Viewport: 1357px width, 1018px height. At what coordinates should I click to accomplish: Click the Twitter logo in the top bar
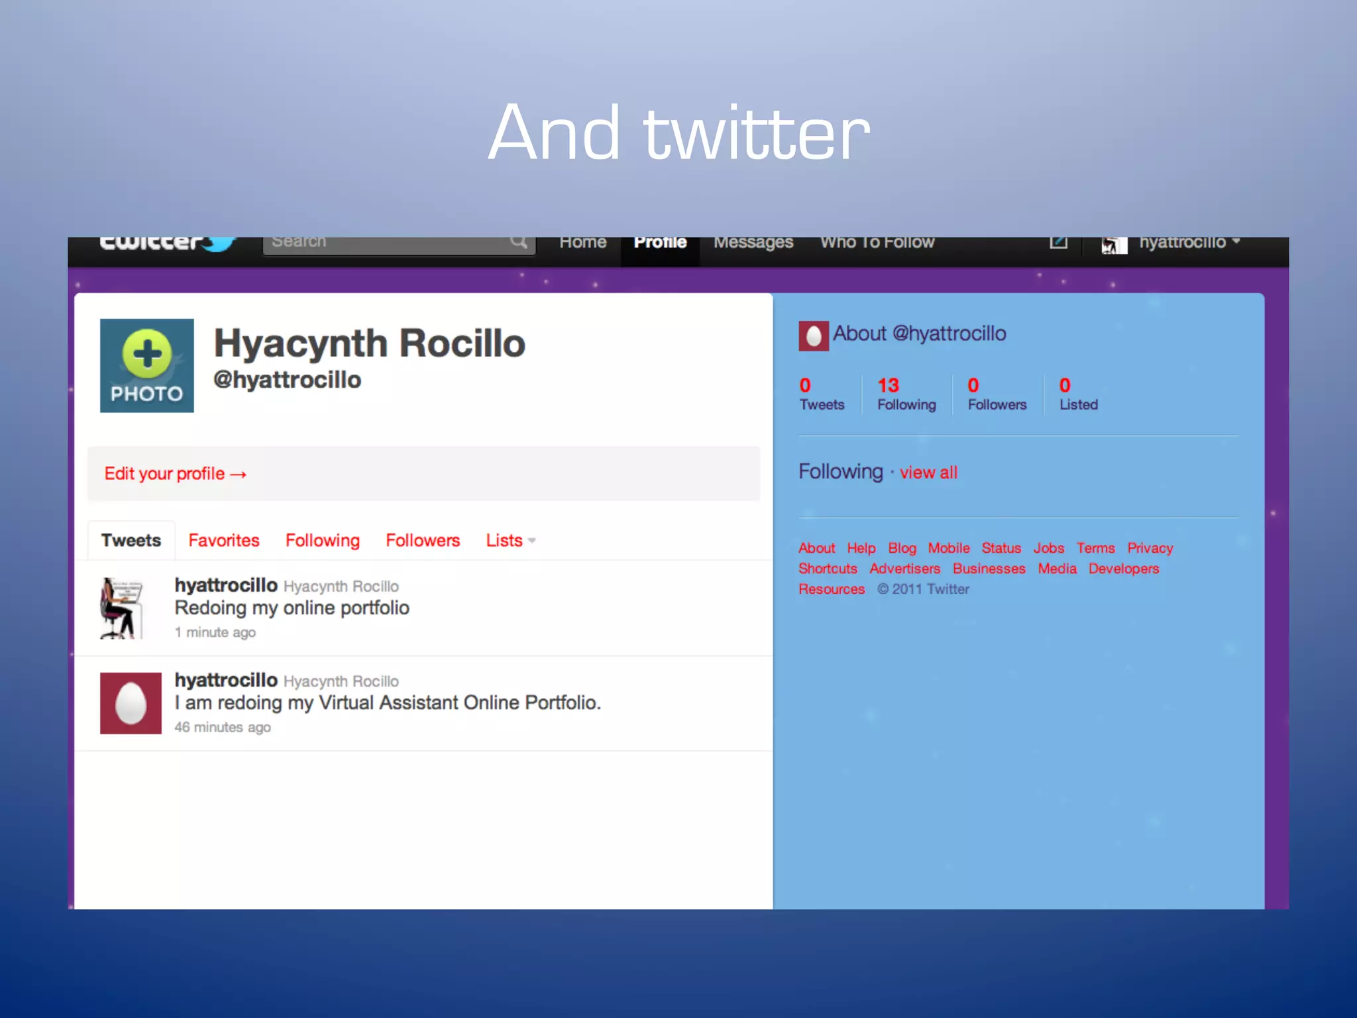click(168, 243)
